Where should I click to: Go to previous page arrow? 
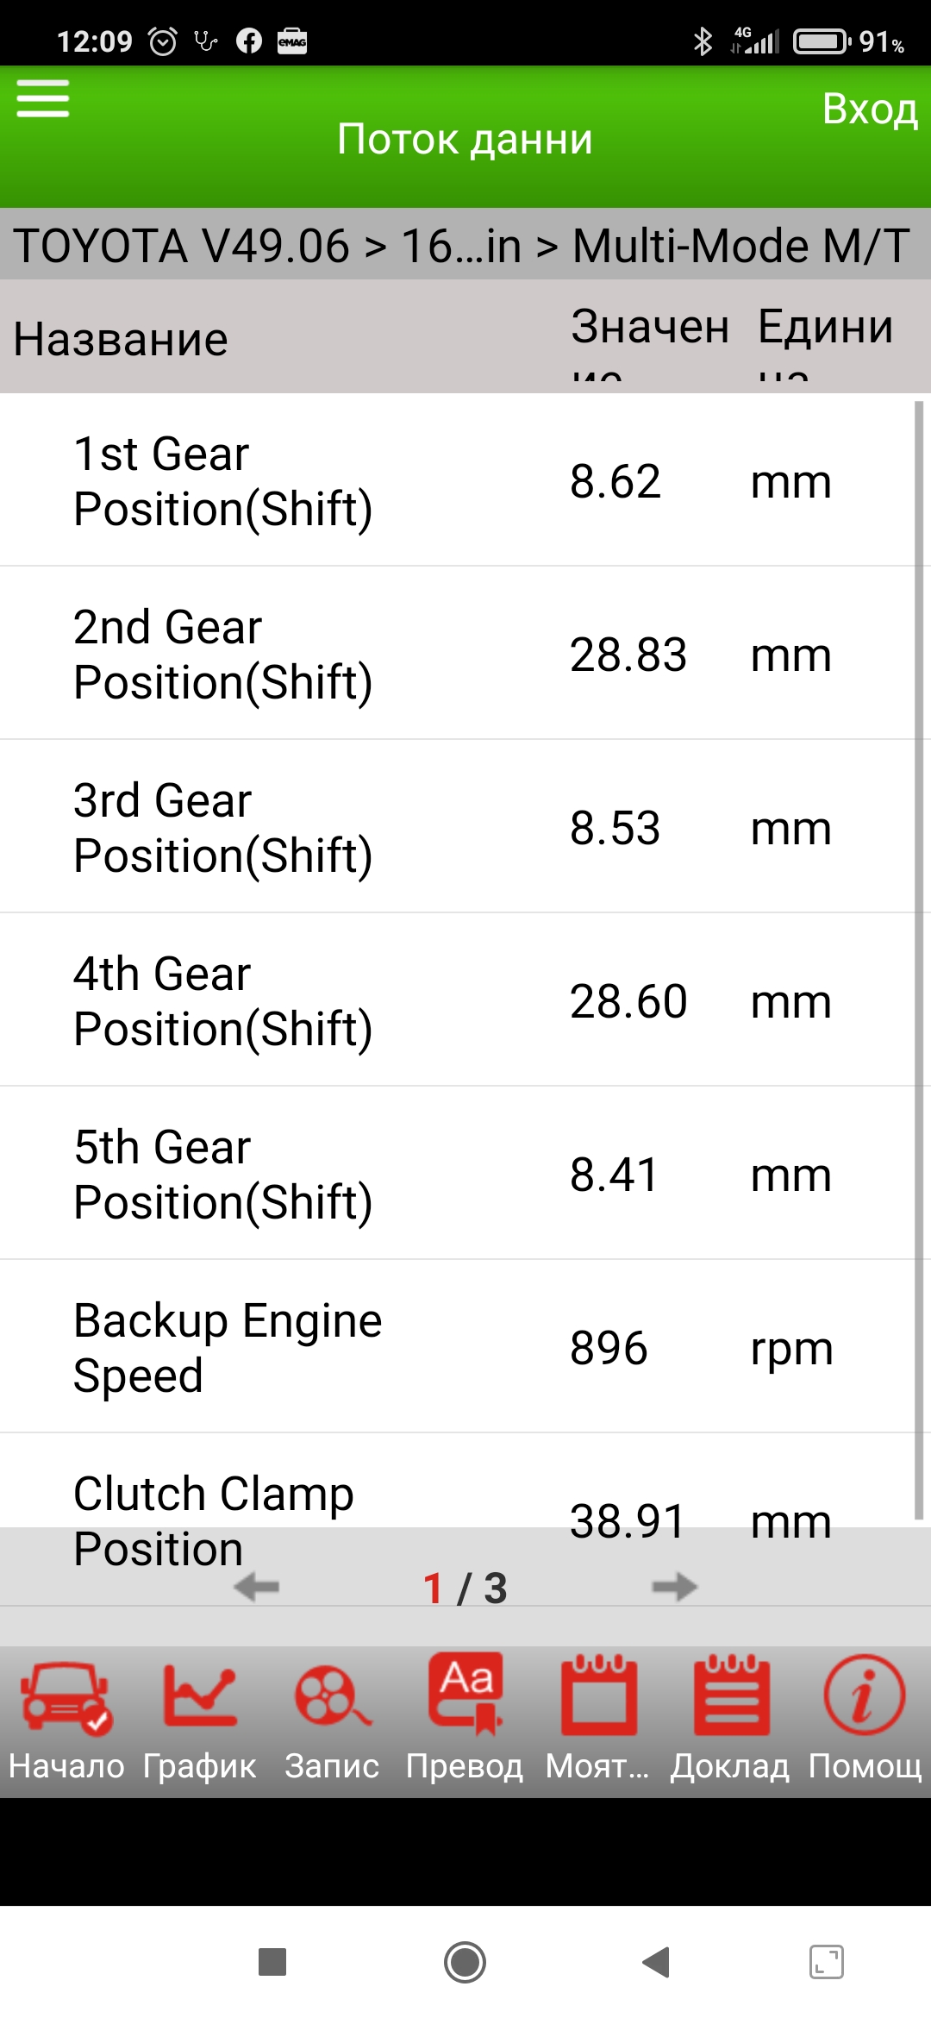tap(257, 1587)
